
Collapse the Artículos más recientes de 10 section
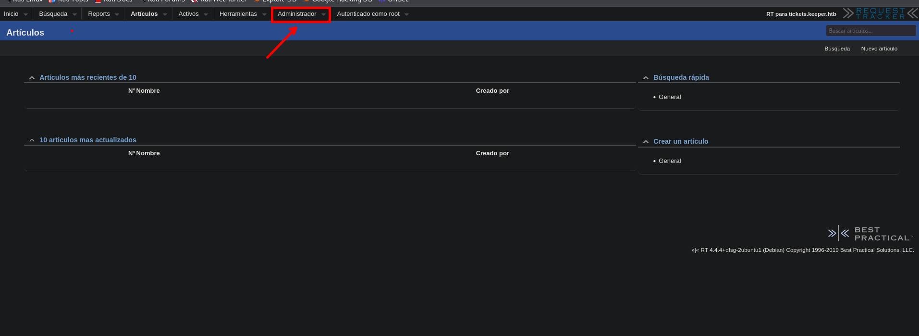[x=32, y=78]
